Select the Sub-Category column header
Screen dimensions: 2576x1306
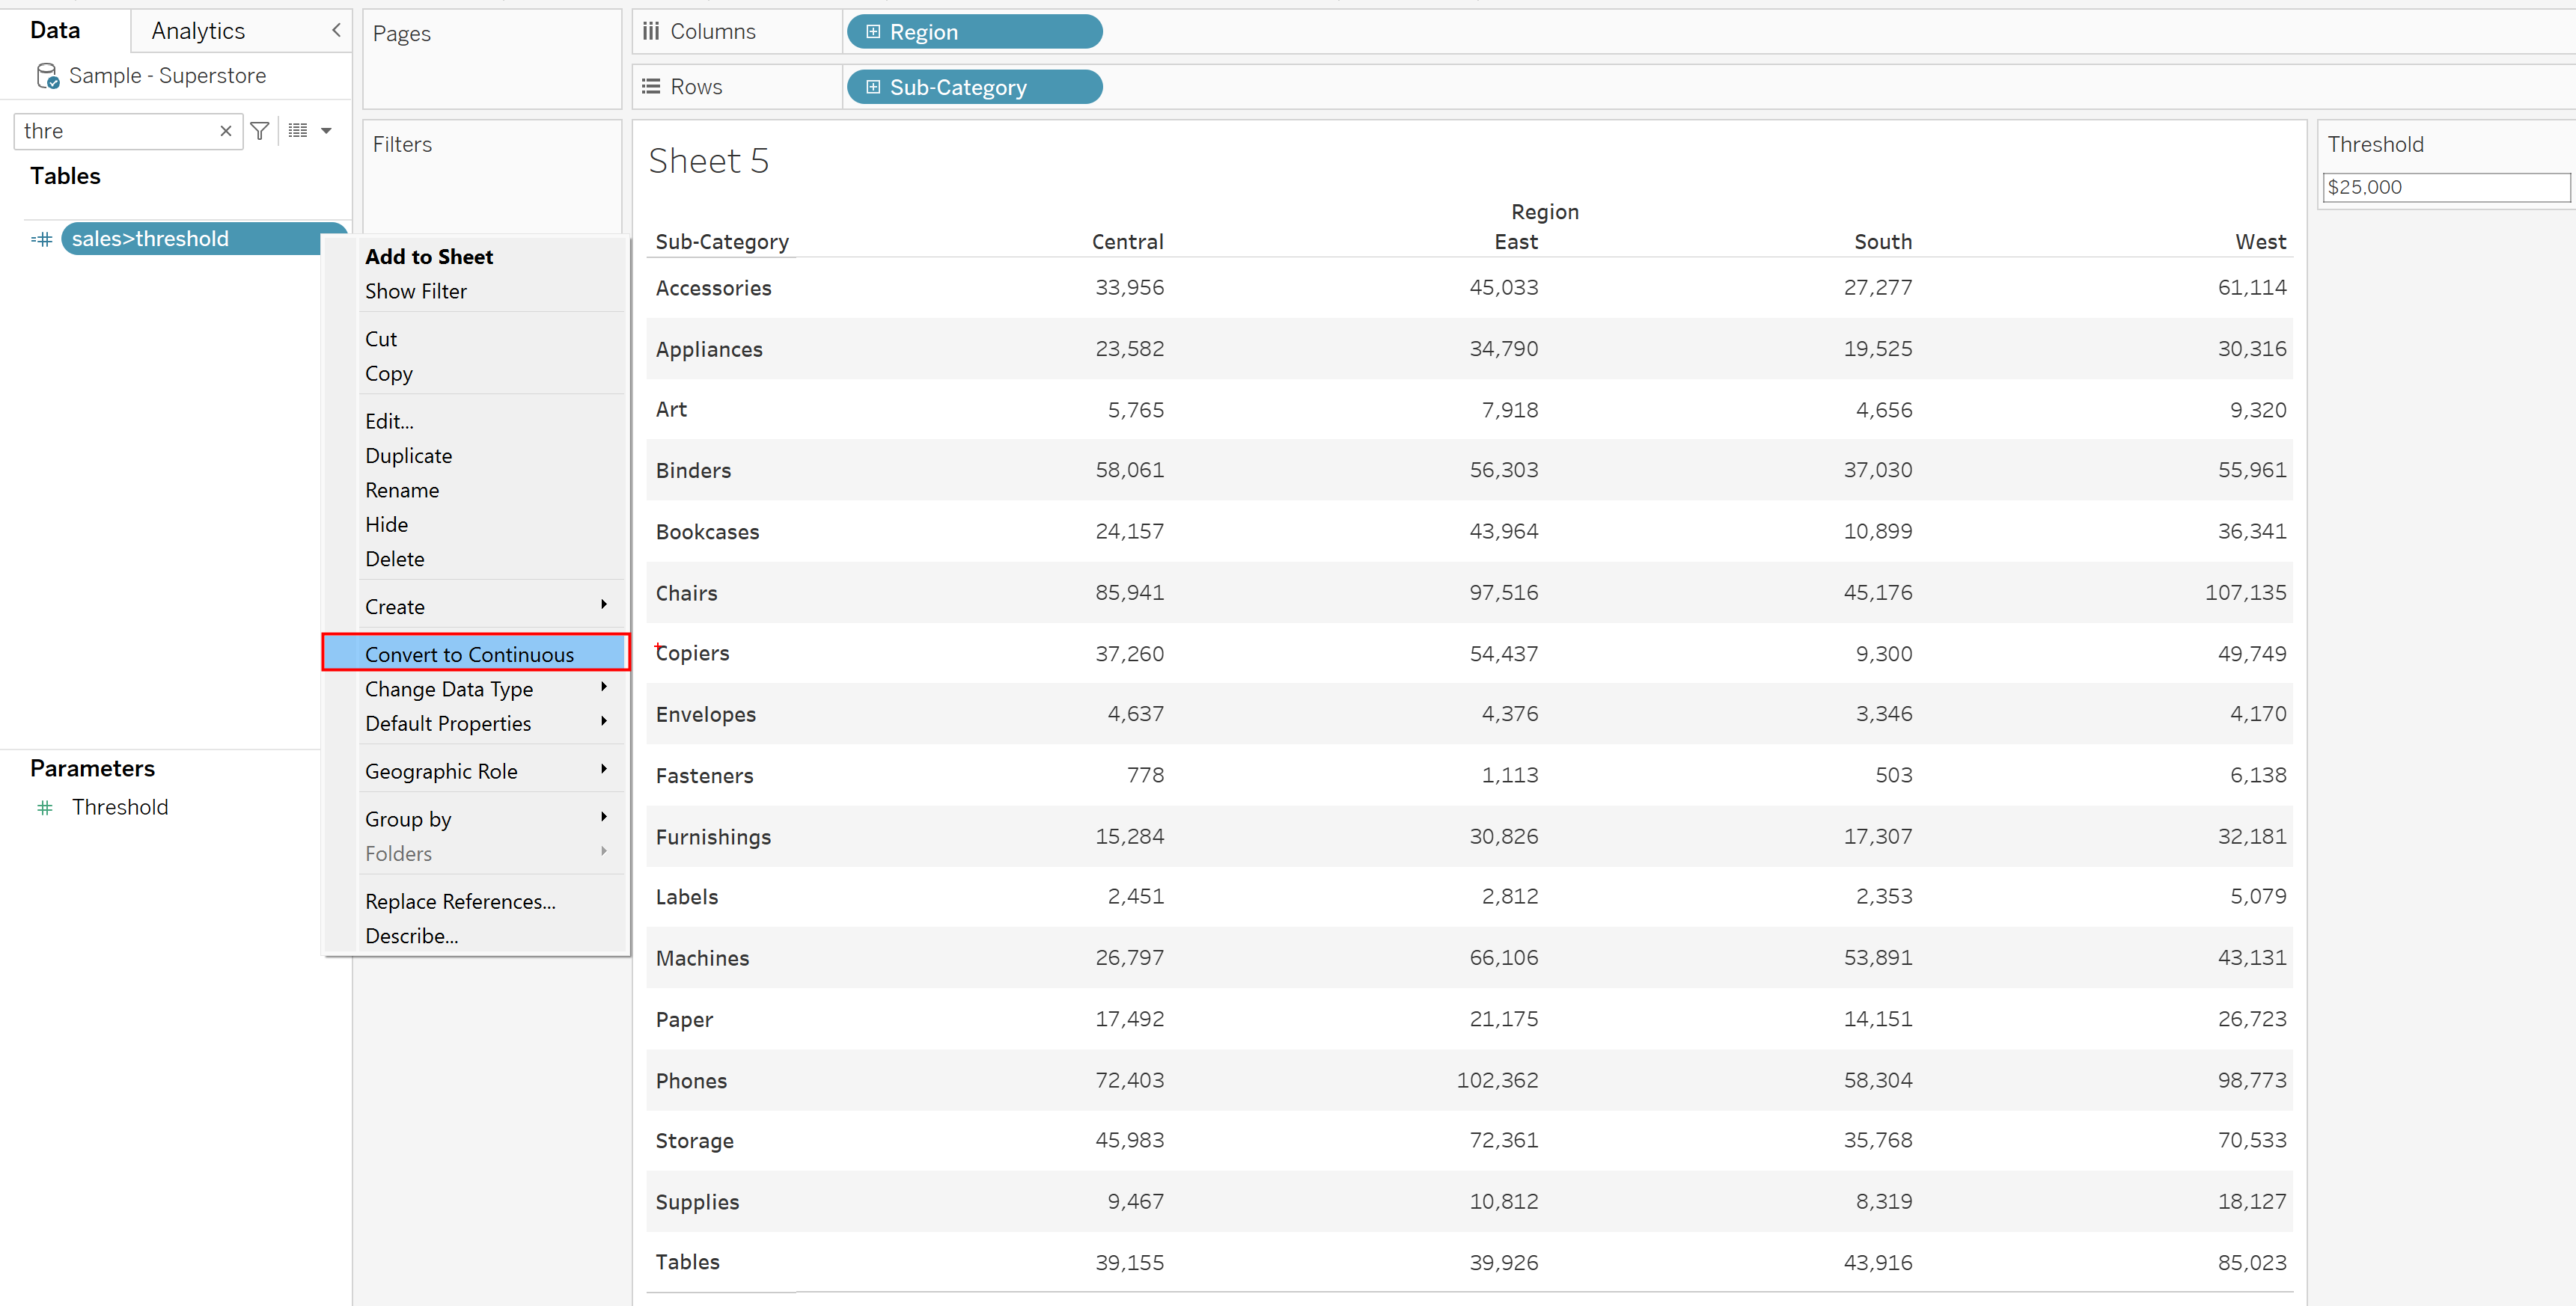[x=721, y=242]
